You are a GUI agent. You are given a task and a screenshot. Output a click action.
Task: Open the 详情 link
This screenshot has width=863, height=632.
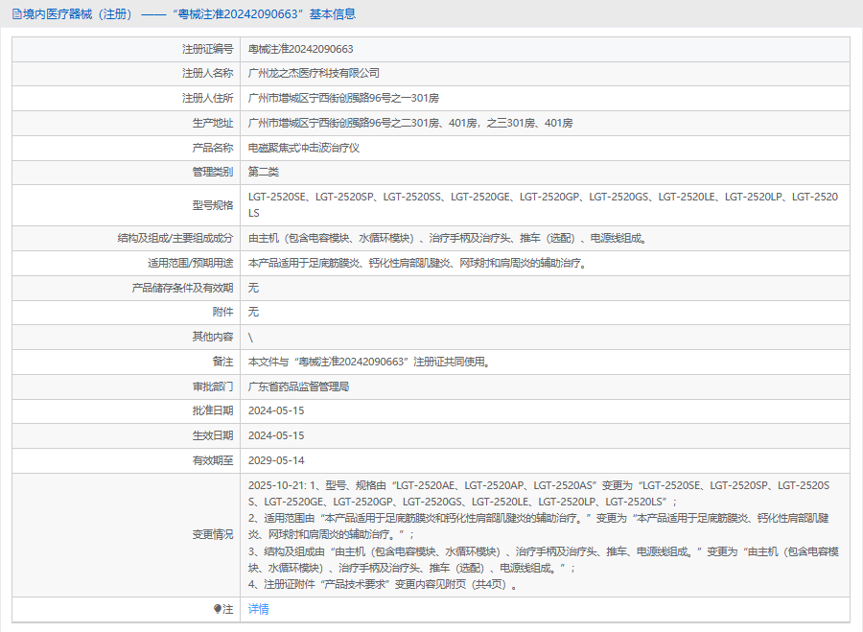pos(258,609)
